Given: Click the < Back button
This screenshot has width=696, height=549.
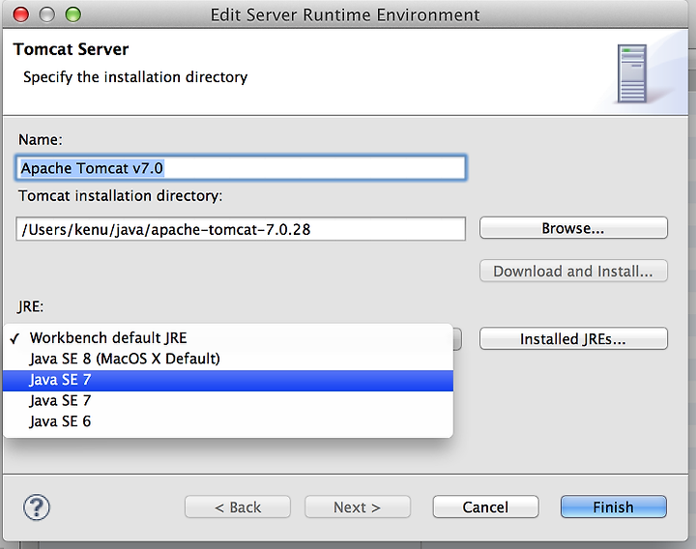Looking at the screenshot, I should [x=238, y=506].
